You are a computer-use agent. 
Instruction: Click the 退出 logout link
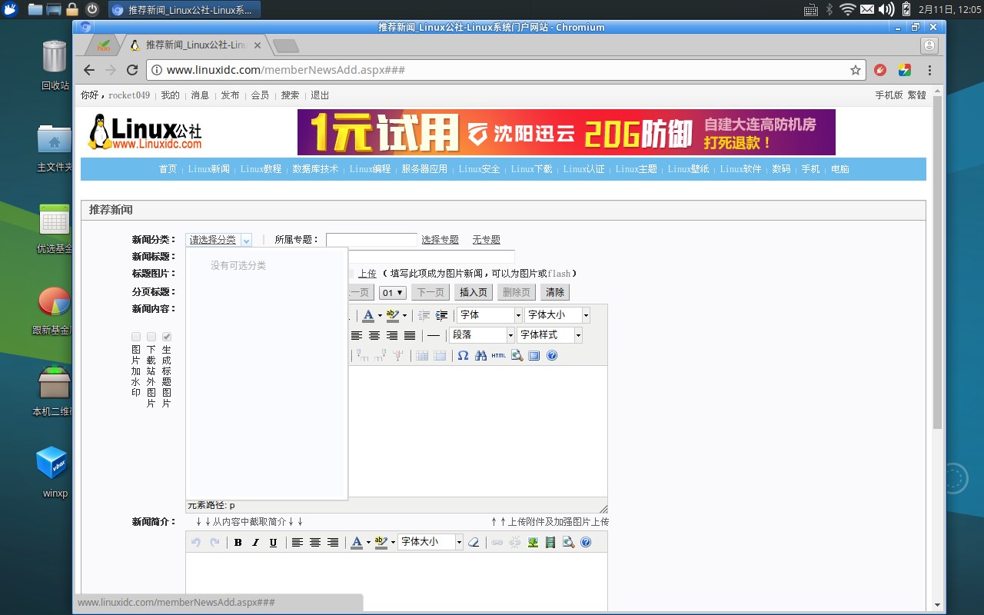point(320,95)
